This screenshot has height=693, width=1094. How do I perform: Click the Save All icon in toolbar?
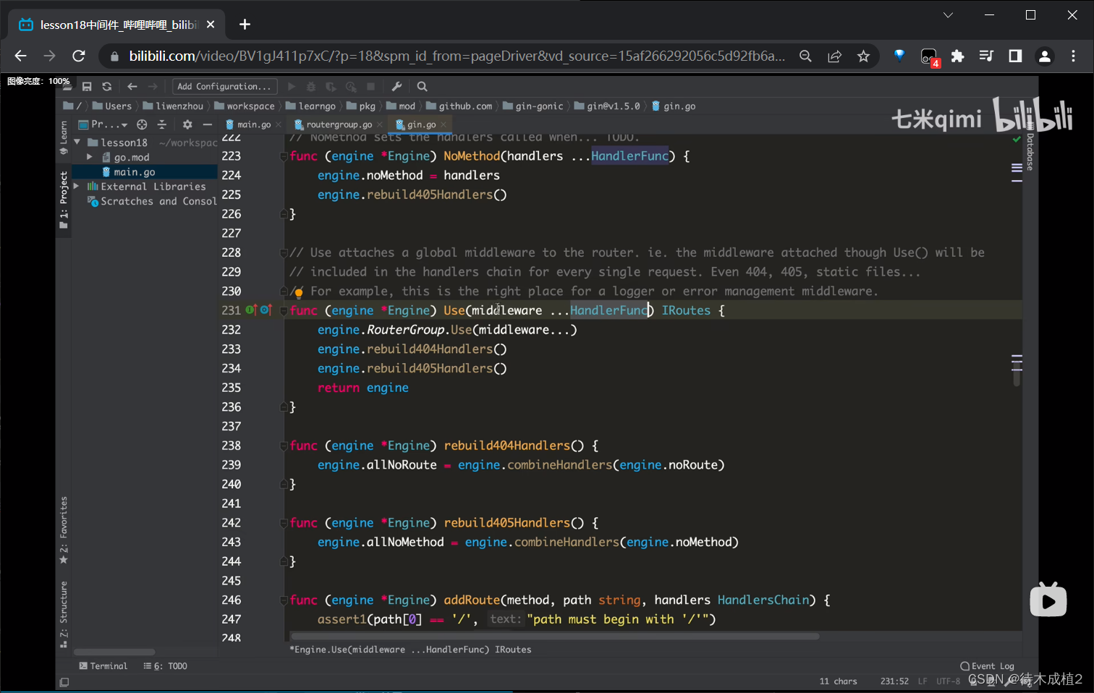pos(87,87)
